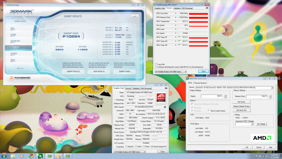The image size is (282, 159).
Task: Click the Submit Results button in 3DMark
Action: (x=73, y=71)
